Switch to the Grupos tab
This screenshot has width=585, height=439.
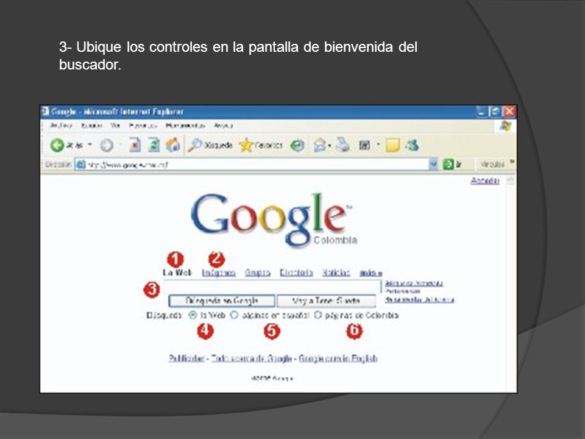click(x=257, y=273)
